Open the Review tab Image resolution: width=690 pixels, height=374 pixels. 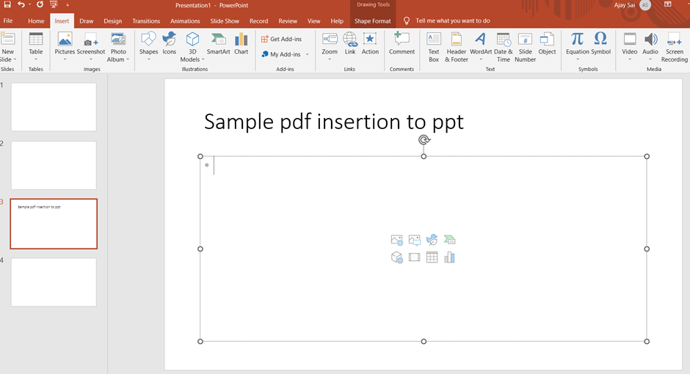(288, 21)
